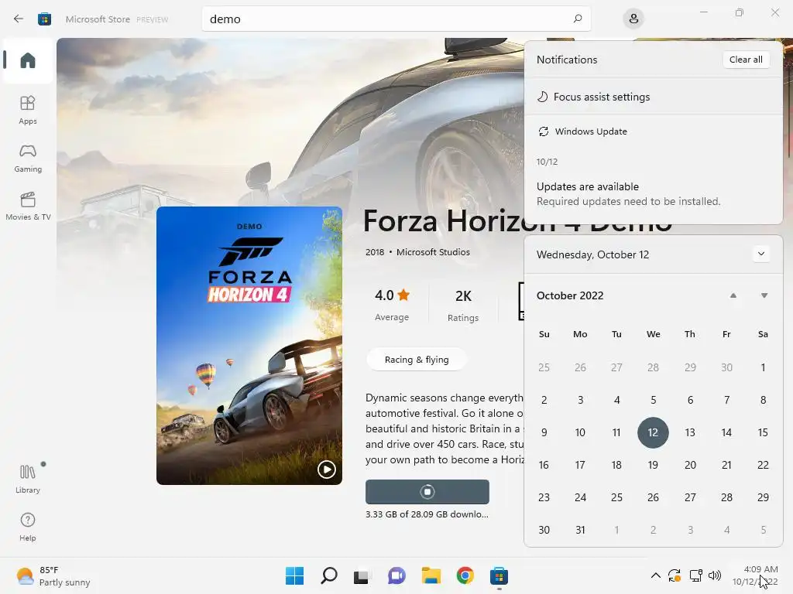Viewport: 793px width, 594px height.
Task: Click the taskbar clock showing 4:09 AM
Action: pyautogui.click(x=756, y=575)
